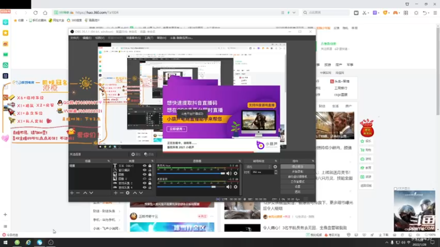Remove the selected source with the minus icon
The height and width of the screenshot is (247, 440).
122,193
